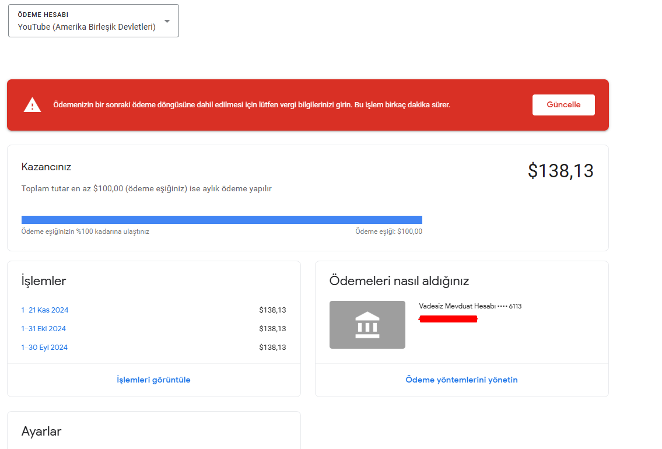The width and height of the screenshot is (662, 449).
Task: Select the Vadesiz Mevduat Hesabı 6113 entry
Action: pyautogui.click(x=470, y=306)
